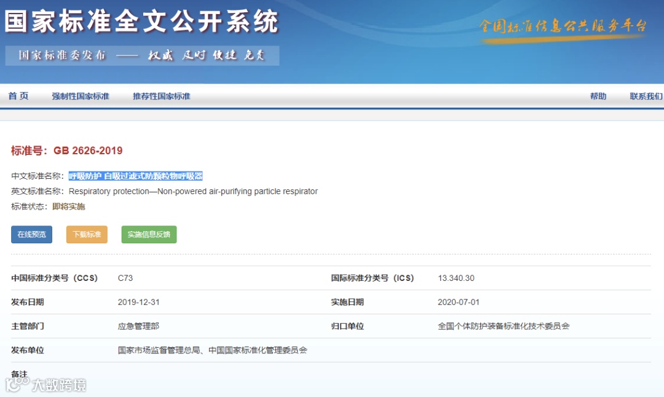
Task: Click the orange 下载标准 button
Action: tap(87, 235)
